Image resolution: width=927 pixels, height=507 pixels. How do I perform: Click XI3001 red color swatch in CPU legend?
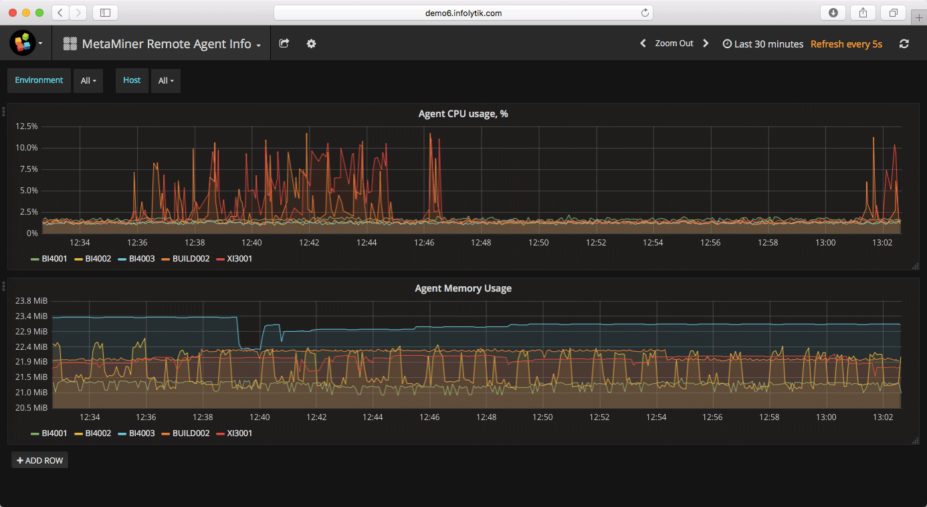[x=221, y=259]
